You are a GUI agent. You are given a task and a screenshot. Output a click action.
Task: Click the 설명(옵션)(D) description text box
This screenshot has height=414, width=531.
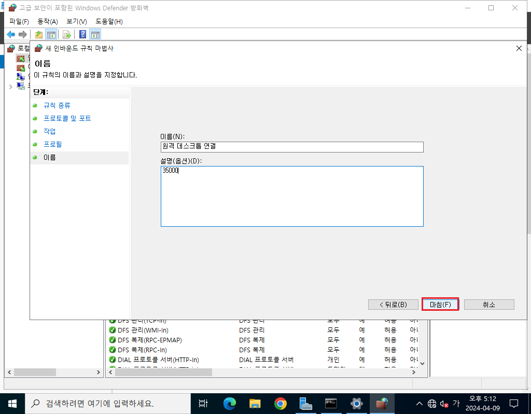coord(292,196)
